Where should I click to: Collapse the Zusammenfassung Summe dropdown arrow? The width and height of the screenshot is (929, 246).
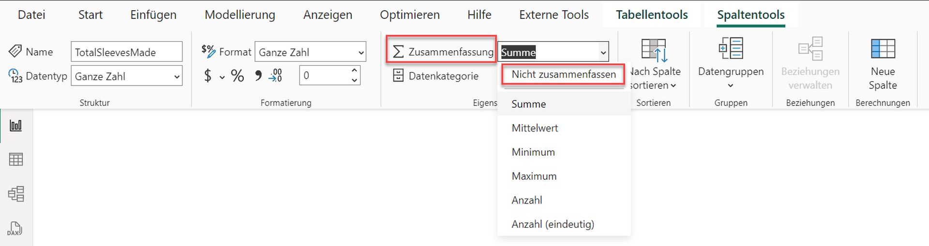coord(603,52)
